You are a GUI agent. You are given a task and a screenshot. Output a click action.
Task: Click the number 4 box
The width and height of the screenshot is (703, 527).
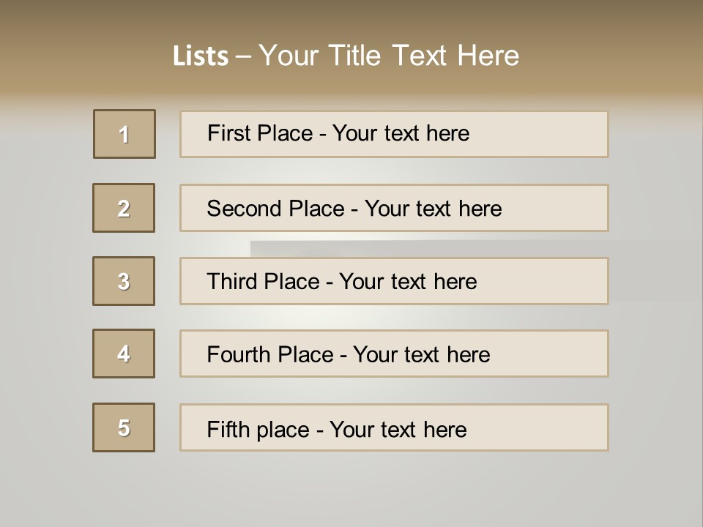click(x=124, y=354)
